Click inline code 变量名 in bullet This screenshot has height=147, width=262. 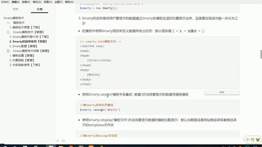coord(192,31)
